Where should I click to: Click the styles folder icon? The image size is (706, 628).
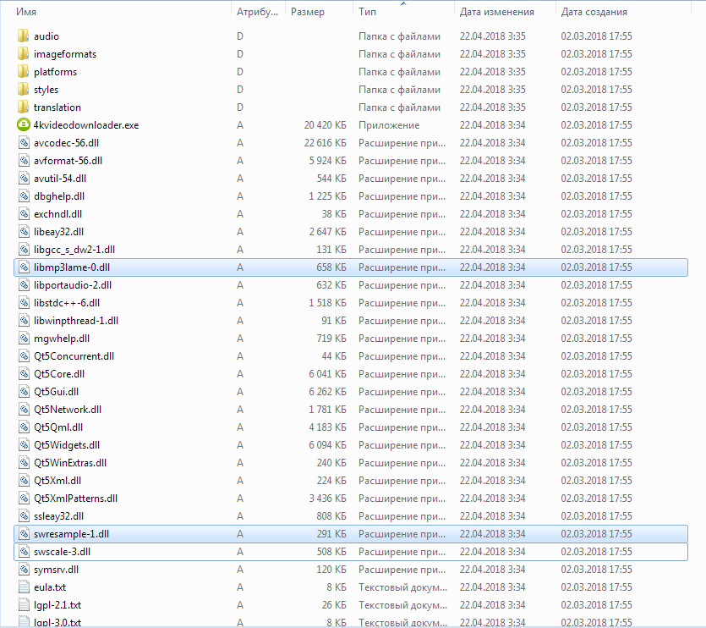tap(24, 90)
